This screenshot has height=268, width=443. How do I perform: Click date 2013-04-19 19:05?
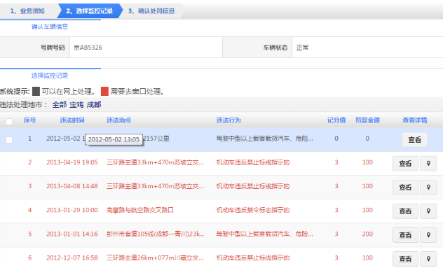click(72, 162)
